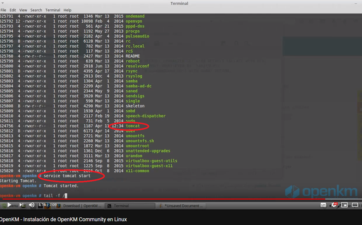Screen dimensions: 362x225
Task: Open the Search menu
Action: click(36, 10)
